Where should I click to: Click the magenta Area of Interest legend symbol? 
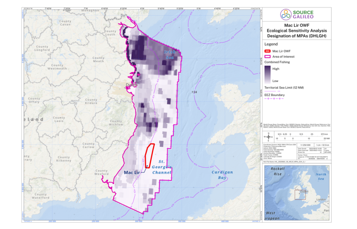tap(267, 57)
